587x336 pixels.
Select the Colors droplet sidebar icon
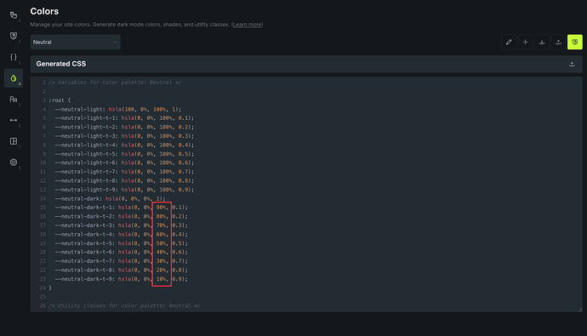[14, 78]
